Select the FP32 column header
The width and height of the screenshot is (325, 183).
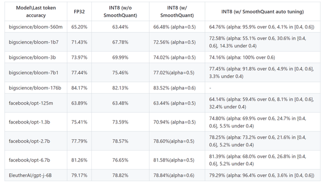coord(79,12)
